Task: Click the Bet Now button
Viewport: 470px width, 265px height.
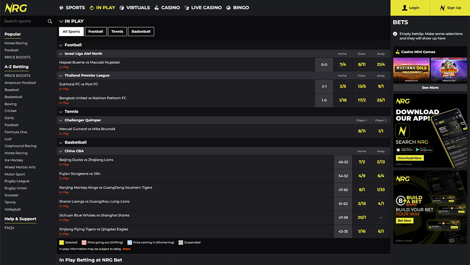Action: point(404,221)
